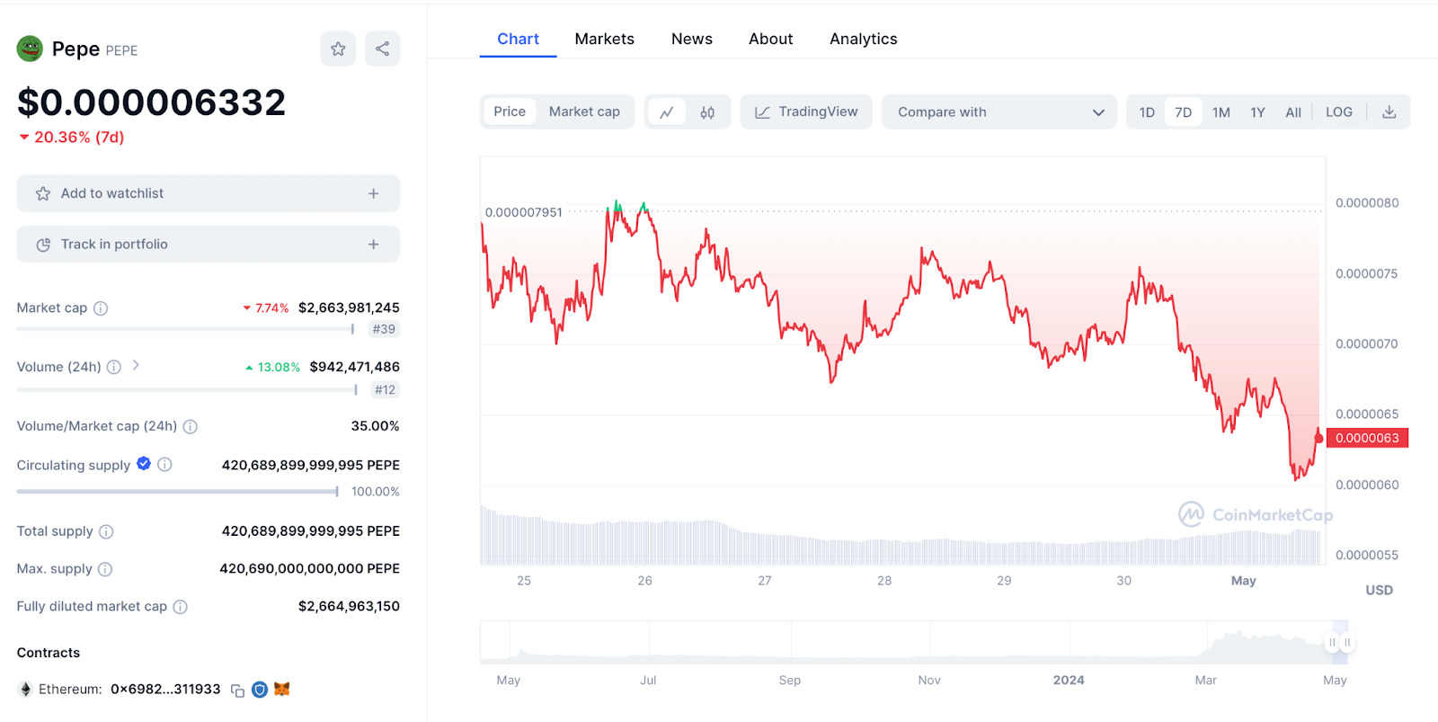Open Fully diluted market cap info icon

(180, 607)
